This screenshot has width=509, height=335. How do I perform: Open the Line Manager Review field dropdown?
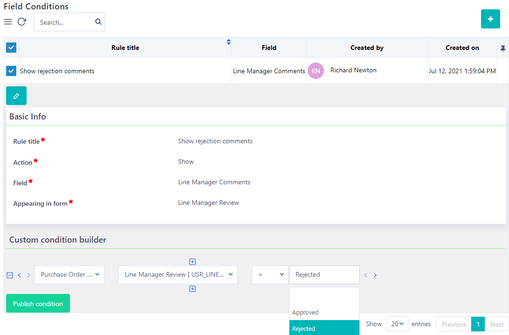[x=178, y=275]
